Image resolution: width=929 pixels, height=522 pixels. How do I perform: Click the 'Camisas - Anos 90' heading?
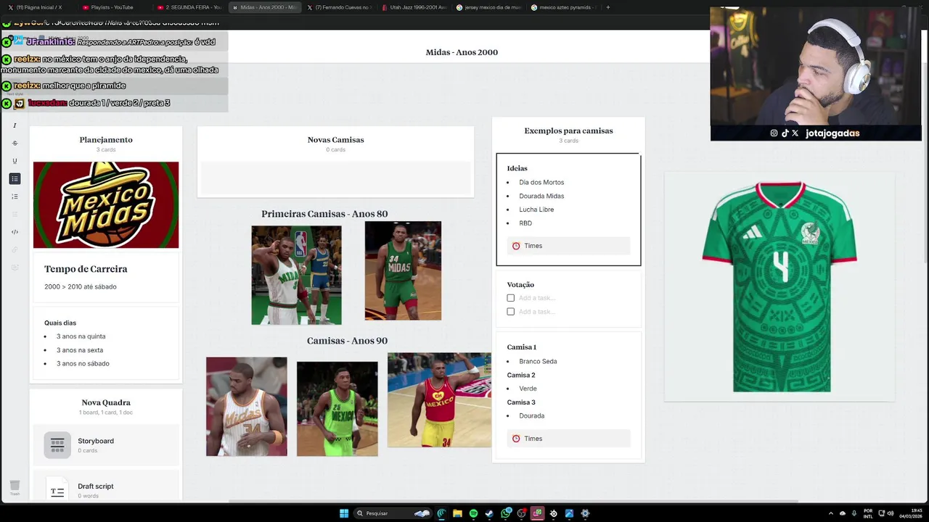[347, 341]
